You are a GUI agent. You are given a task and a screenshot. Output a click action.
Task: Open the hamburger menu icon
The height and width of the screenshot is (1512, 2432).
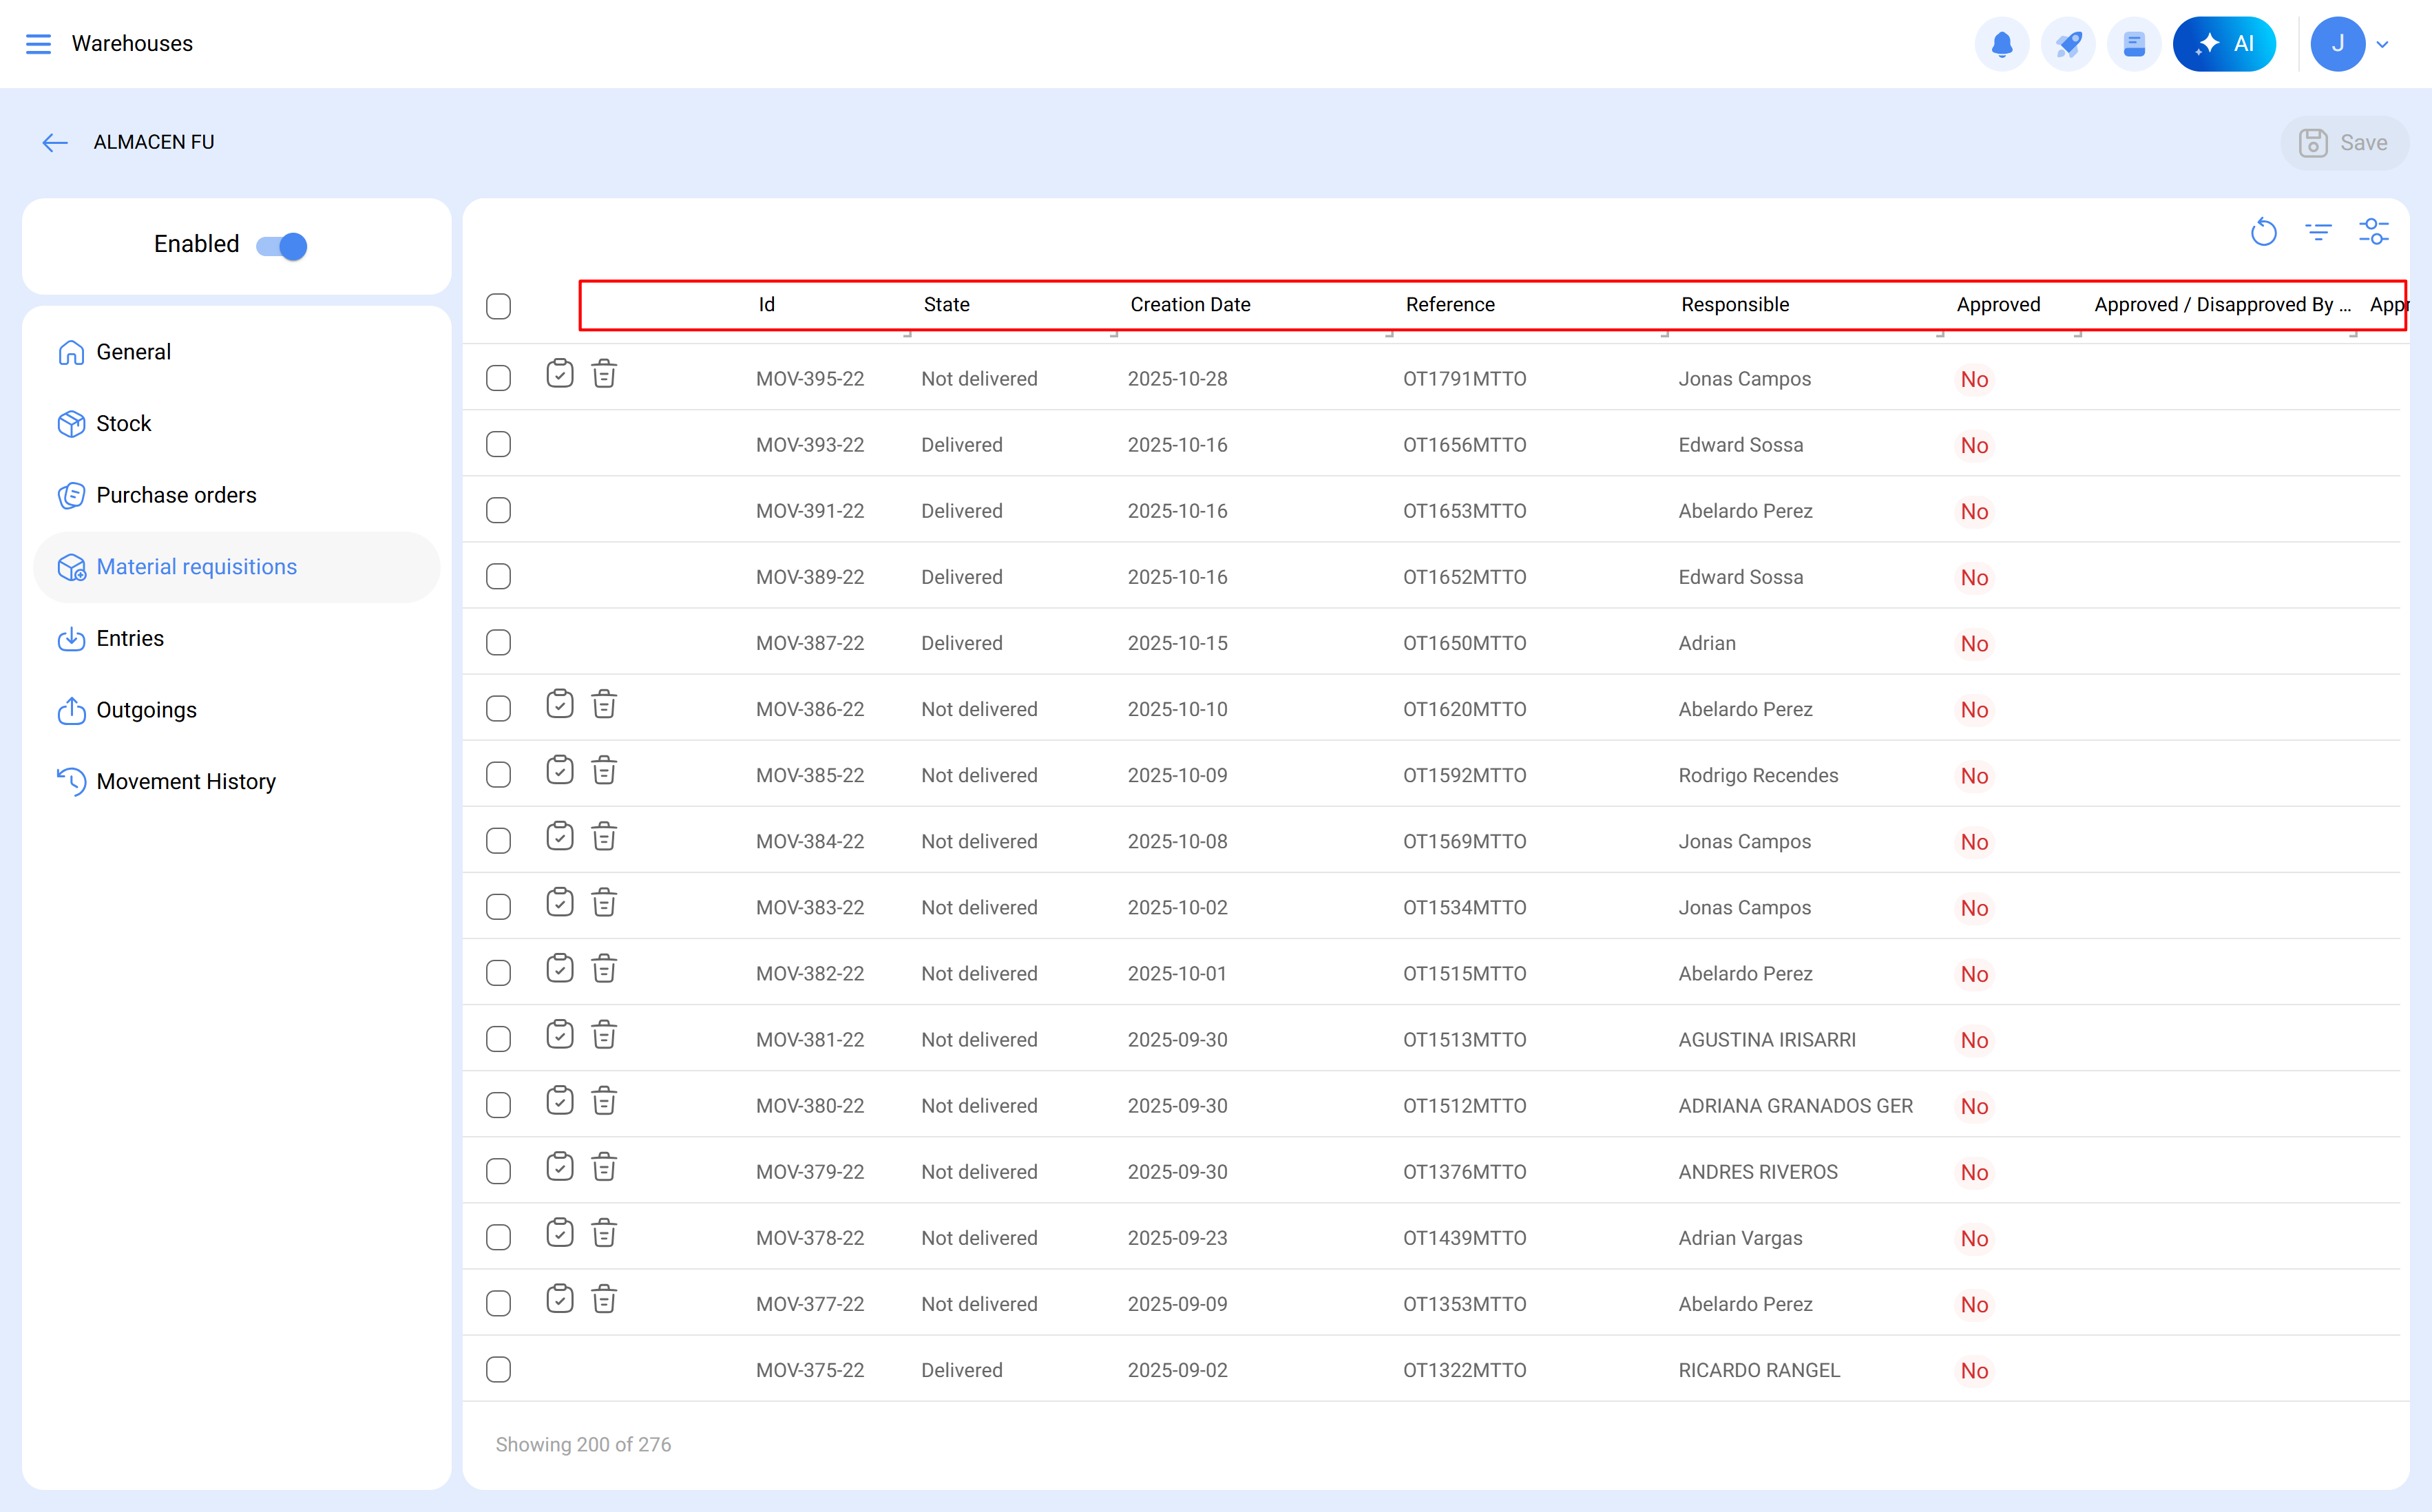pyautogui.click(x=38, y=44)
